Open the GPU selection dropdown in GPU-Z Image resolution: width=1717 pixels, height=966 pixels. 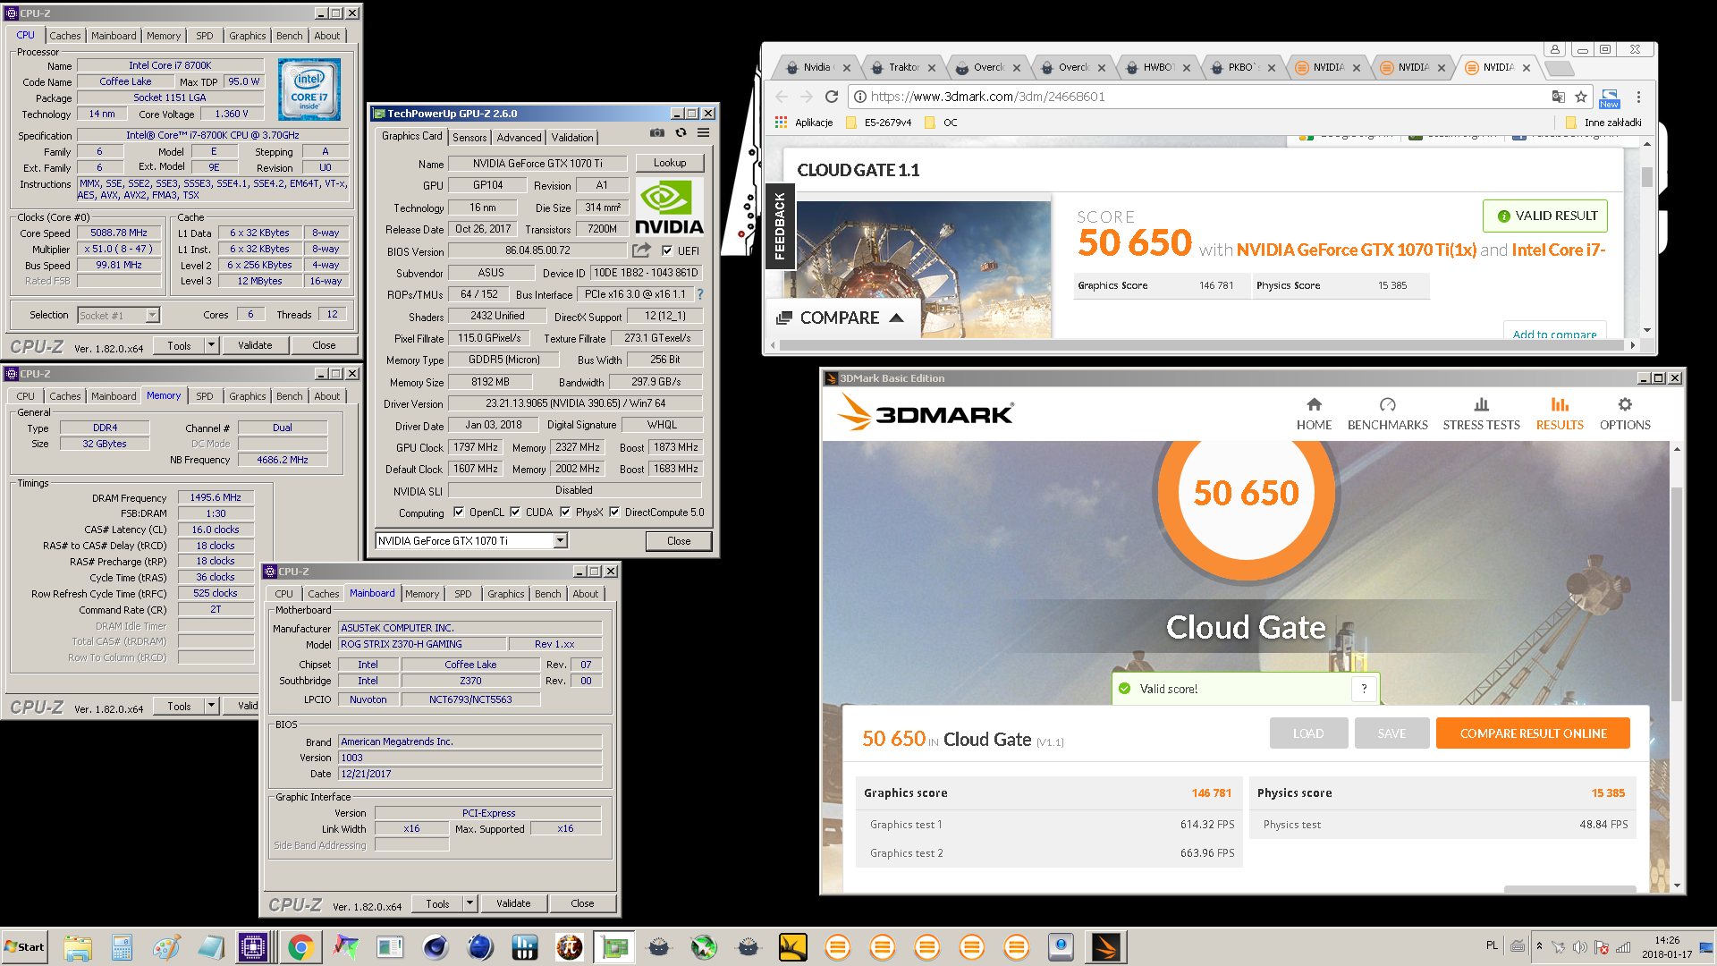[560, 540]
